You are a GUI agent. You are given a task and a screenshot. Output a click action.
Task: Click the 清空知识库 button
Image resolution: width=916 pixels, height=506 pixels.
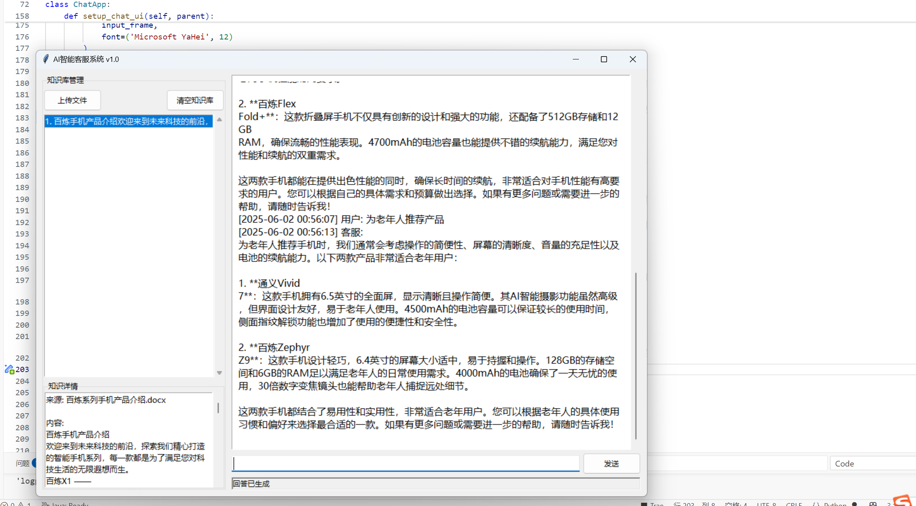click(195, 100)
